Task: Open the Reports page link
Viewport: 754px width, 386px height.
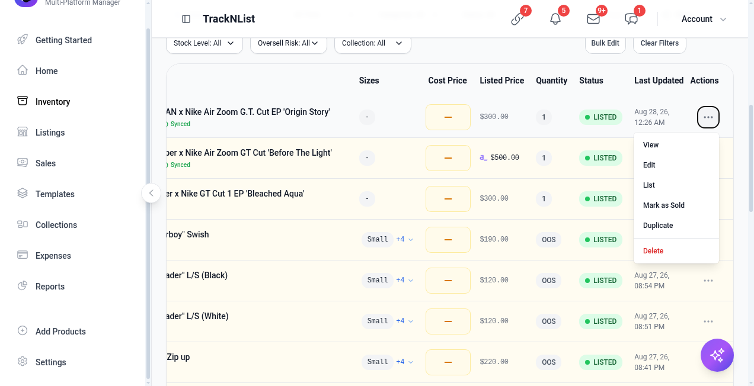Action: pyautogui.click(x=50, y=287)
